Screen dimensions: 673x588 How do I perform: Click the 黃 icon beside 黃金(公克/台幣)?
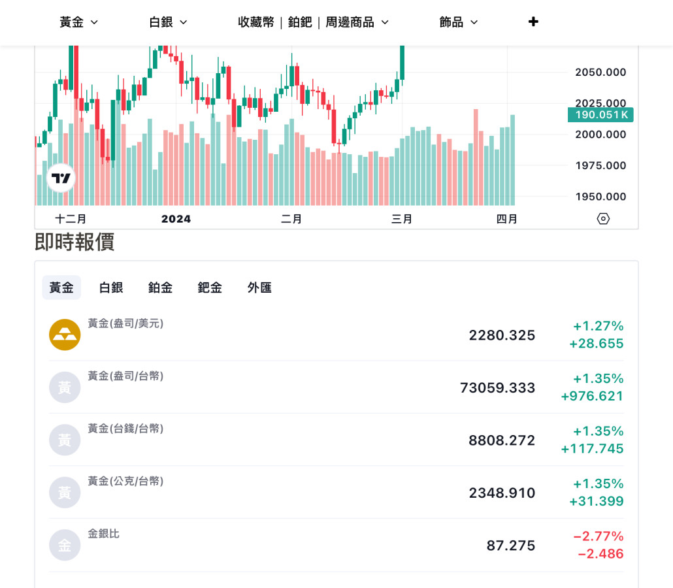(x=65, y=493)
